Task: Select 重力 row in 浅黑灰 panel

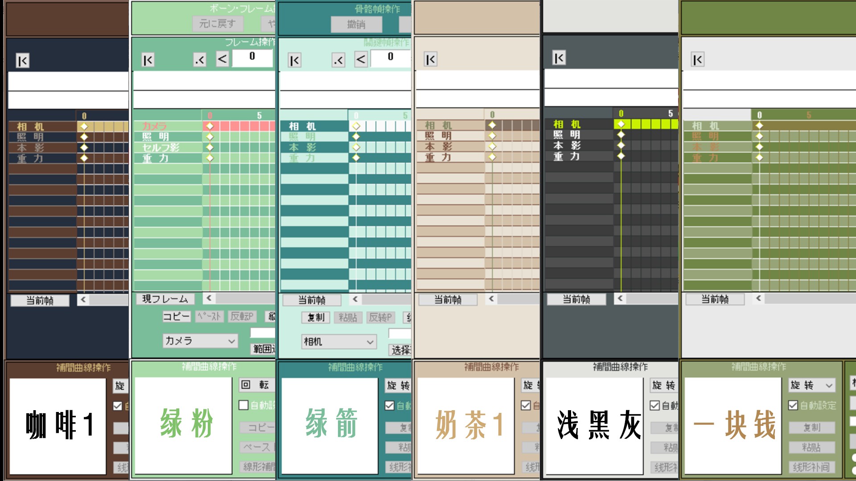Action: pyautogui.click(x=567, y=156)
